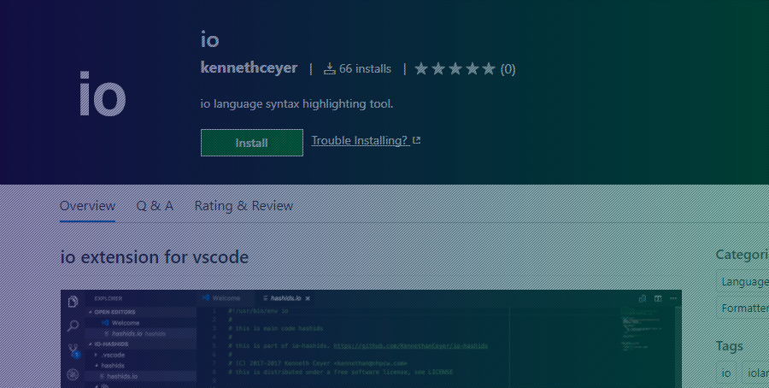Viewport: 769px width, 388px height.
Task: Click the split editor icon in the screenshot
Action: 658,298
